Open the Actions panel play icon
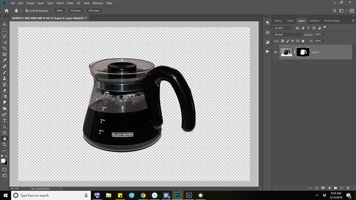This screenshot has width=356, height=200. tap(267, 52)
